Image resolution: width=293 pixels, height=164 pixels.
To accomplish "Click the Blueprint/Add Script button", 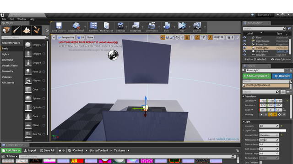I will tap(282, 76).
